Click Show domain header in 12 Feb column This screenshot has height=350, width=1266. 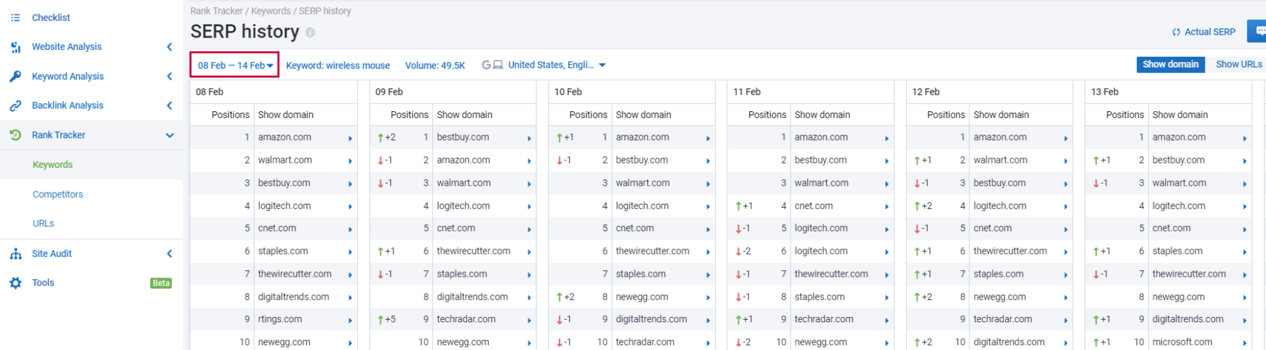1001,115
